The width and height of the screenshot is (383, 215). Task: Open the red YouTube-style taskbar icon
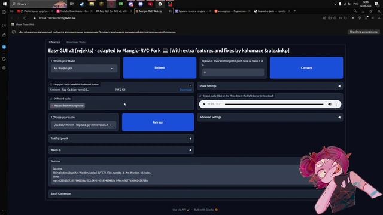pos(150,4)
